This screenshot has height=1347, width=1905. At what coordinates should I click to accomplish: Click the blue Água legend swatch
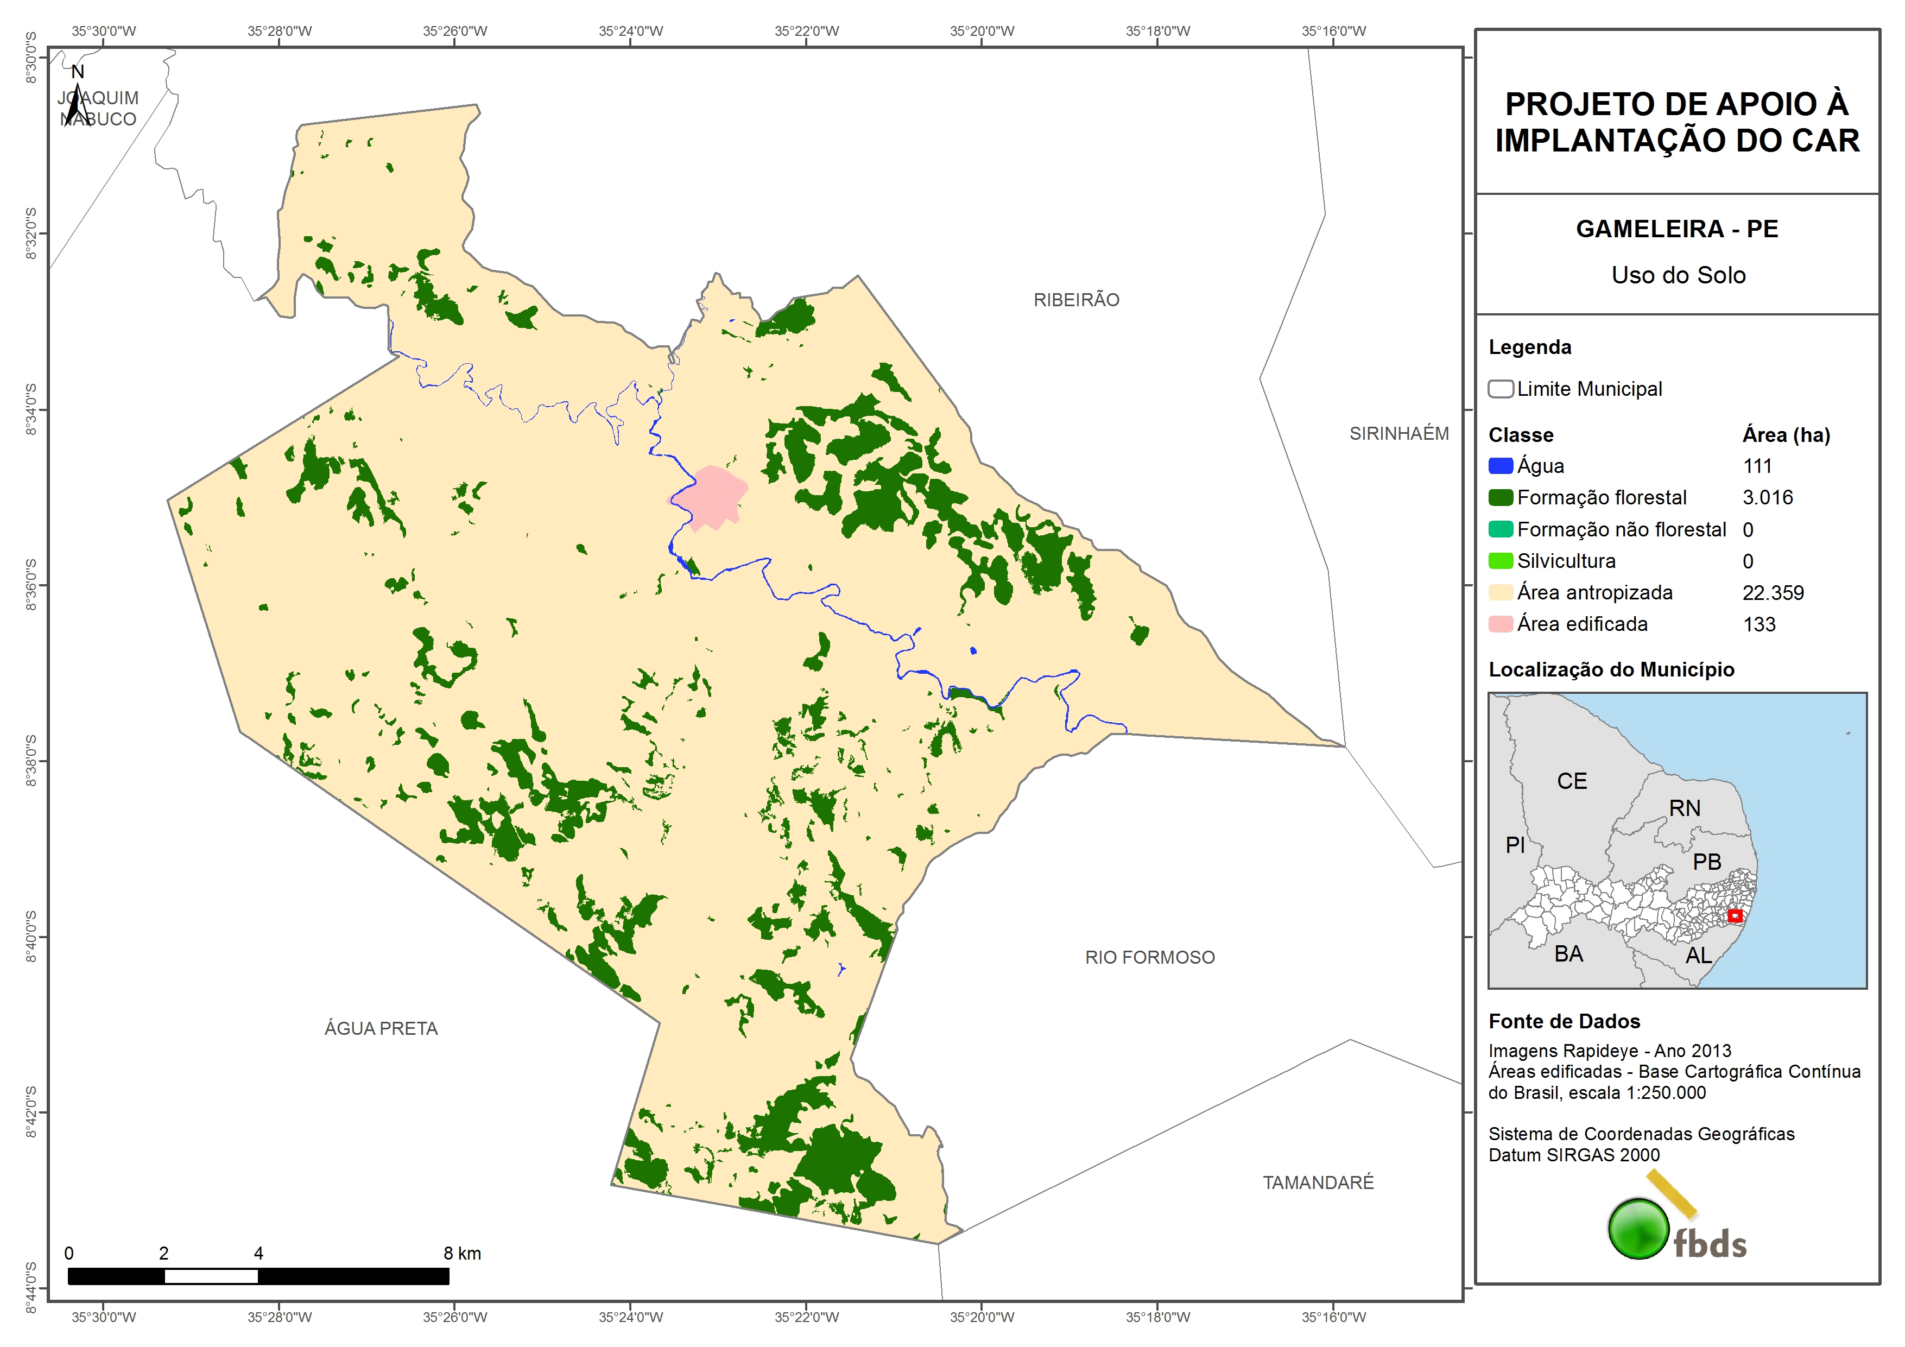pyautogui.click(x=1500, y=466)
